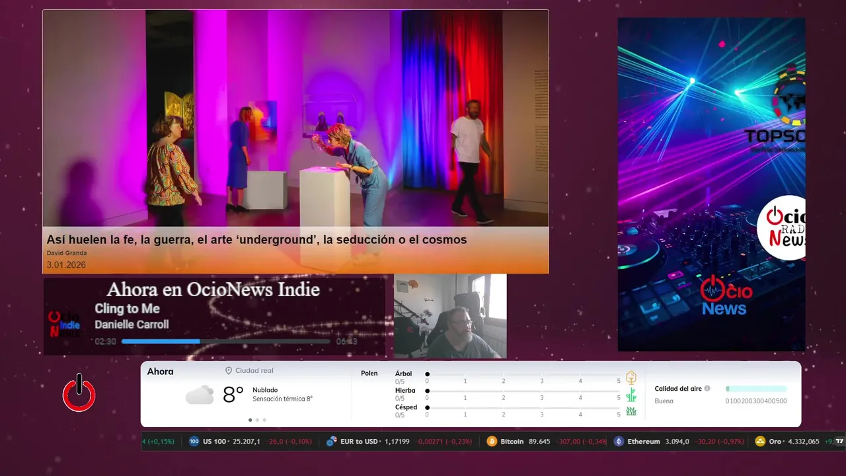Image resolution: width=846 pixels, height=476 pixels.
Task: Click the air quality level bar
Action: 756,389
